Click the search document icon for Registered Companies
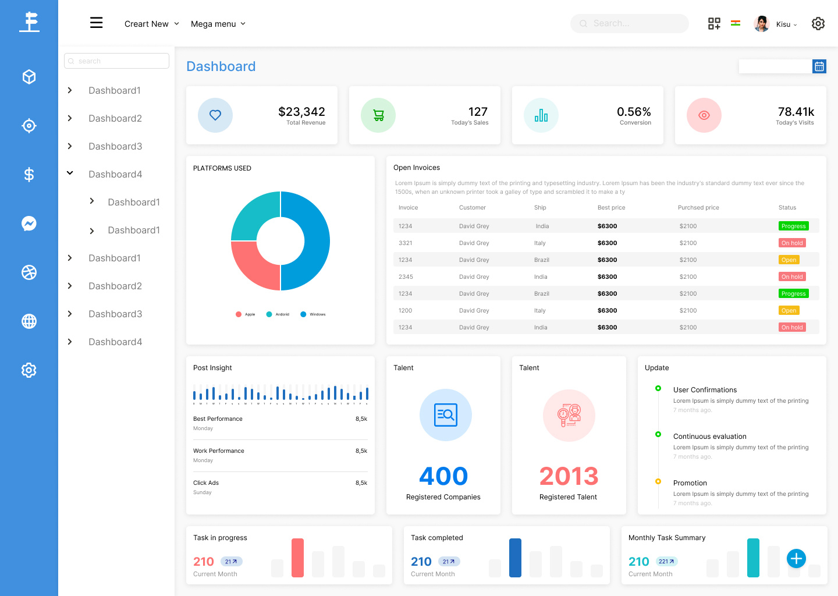 [x=446, y=415]
